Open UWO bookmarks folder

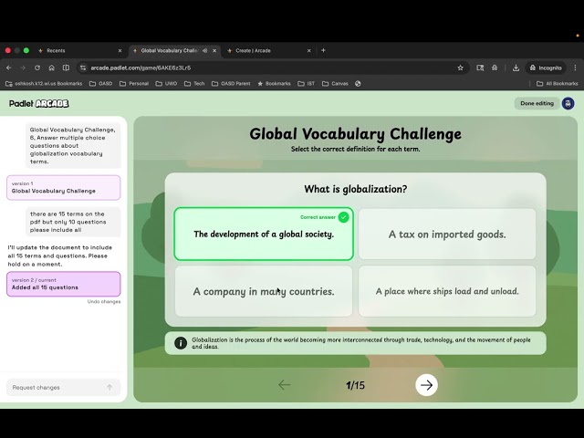pos(166,83)
